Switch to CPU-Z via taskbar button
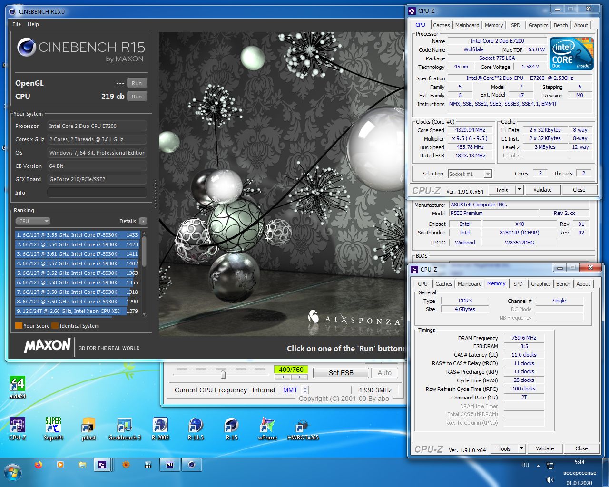The image size is (609, 487). click(x=102, y=465)
